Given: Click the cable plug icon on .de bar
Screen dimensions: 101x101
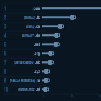Looking at the screenshot, I should tap(57, 35).
